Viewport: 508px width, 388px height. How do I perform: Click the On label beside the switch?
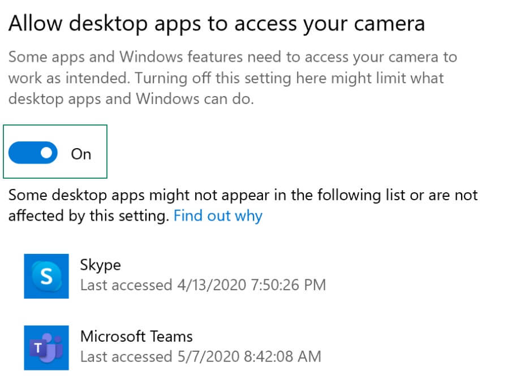pyautogui.click(x=81, y=153)
